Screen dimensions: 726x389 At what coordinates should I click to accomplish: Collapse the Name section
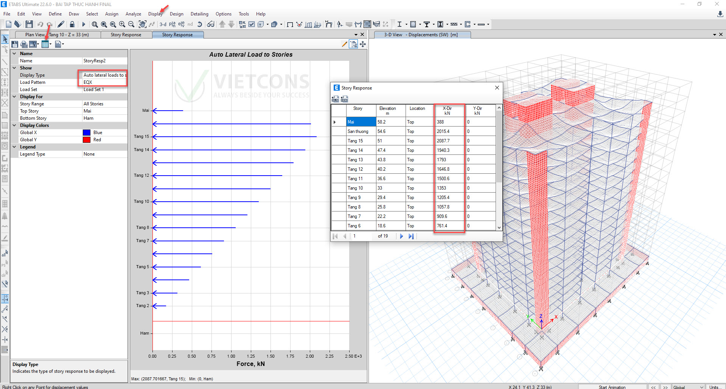[x=14, y=54]
